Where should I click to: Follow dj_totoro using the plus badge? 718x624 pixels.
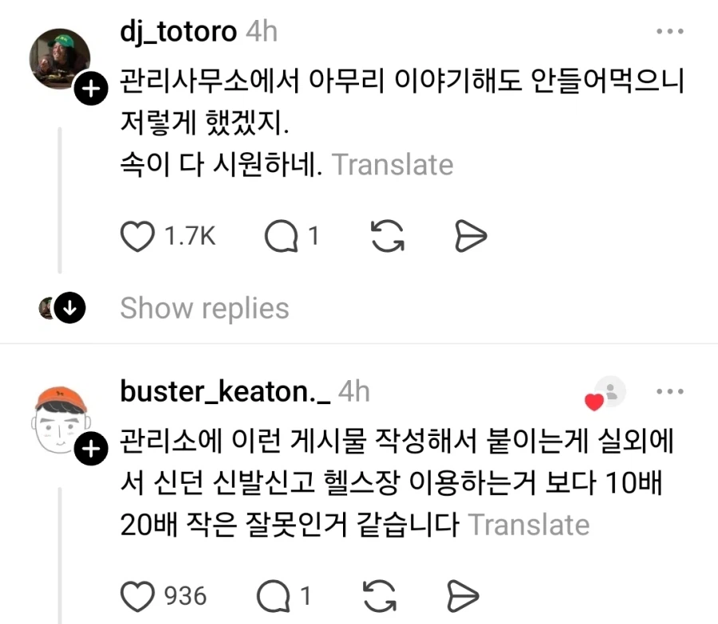coord(90,88)
